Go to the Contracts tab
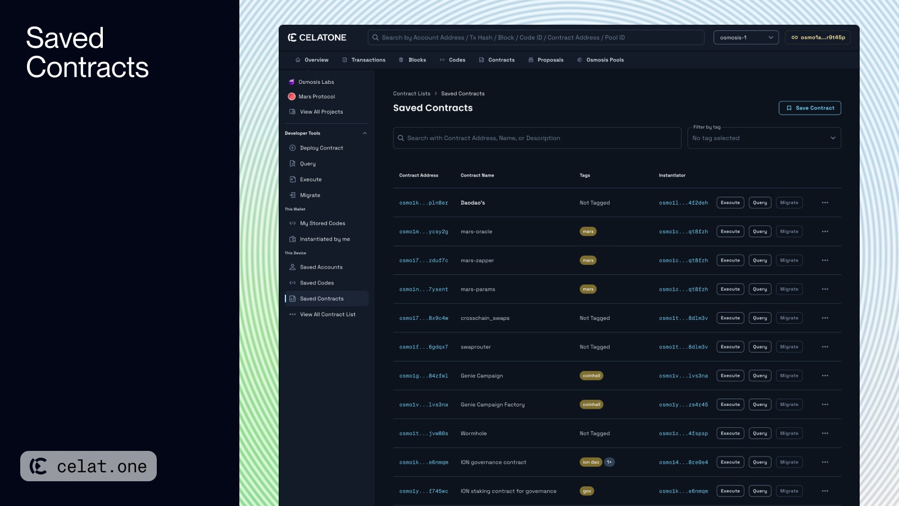899x506 pixels. point(497,60)
